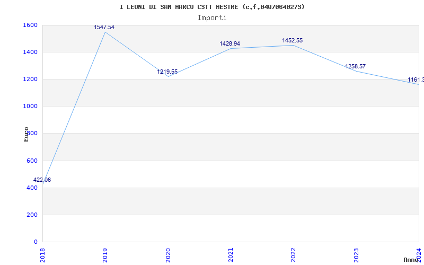The image size is (424, 265).
Task: Select the 2021 x-axis label
Action: pyautogui.click(x=231, y=255)
